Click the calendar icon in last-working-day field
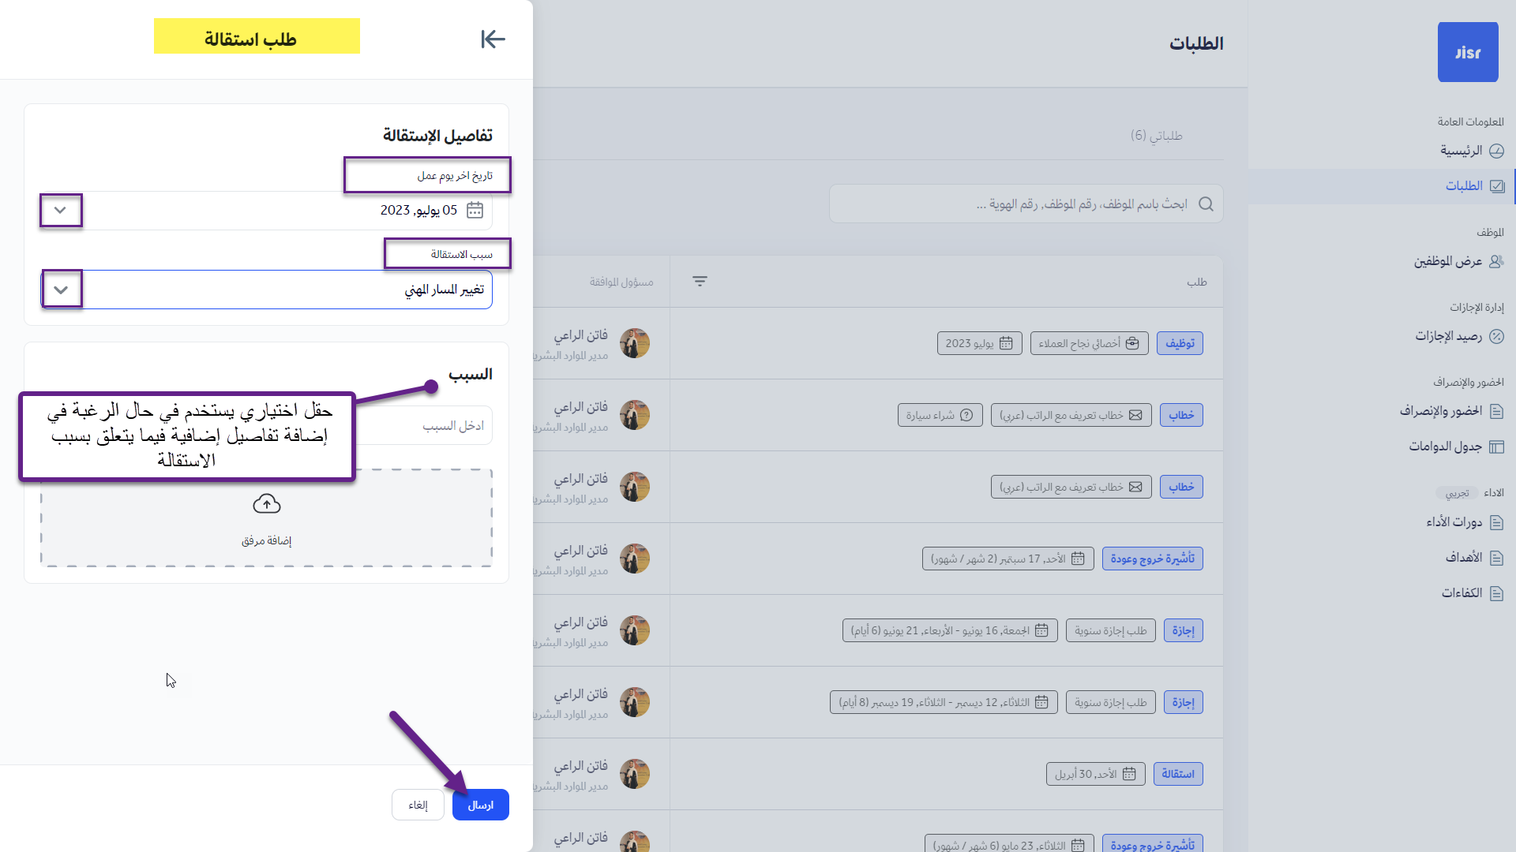The width and height of the screenshot is (1516, 852). (475, 210)
